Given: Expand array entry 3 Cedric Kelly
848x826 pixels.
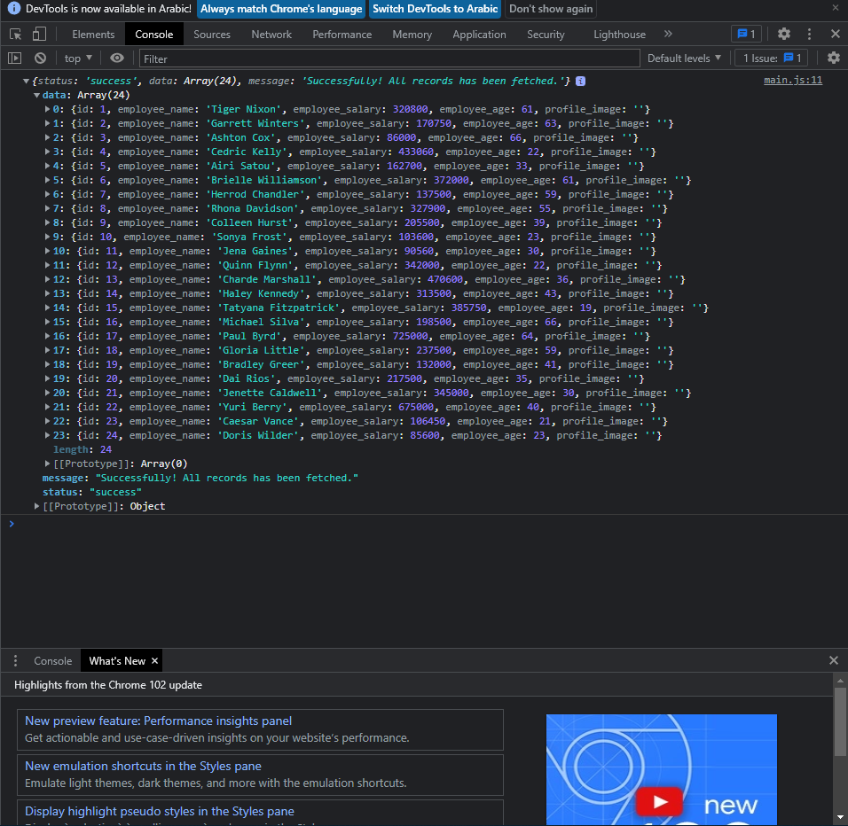Looking at the screenshot, I should (47, 152).
